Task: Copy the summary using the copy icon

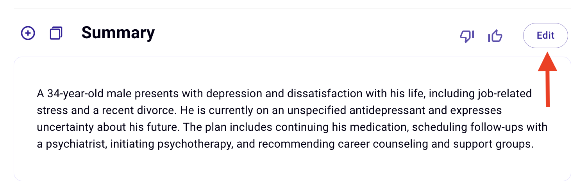Action: pos(56,33)
